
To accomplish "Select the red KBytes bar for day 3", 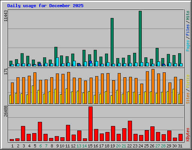I will pyautogui.click(x=23, y=133).
